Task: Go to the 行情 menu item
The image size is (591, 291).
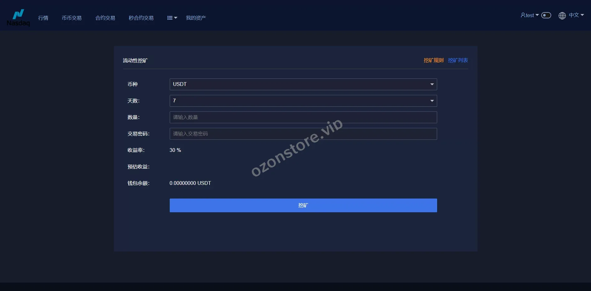Action: 43,18
